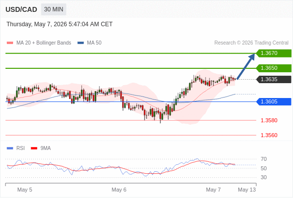Click the 'RSI' legend label
Screen dimensions: 293x198
click(20, 148)
